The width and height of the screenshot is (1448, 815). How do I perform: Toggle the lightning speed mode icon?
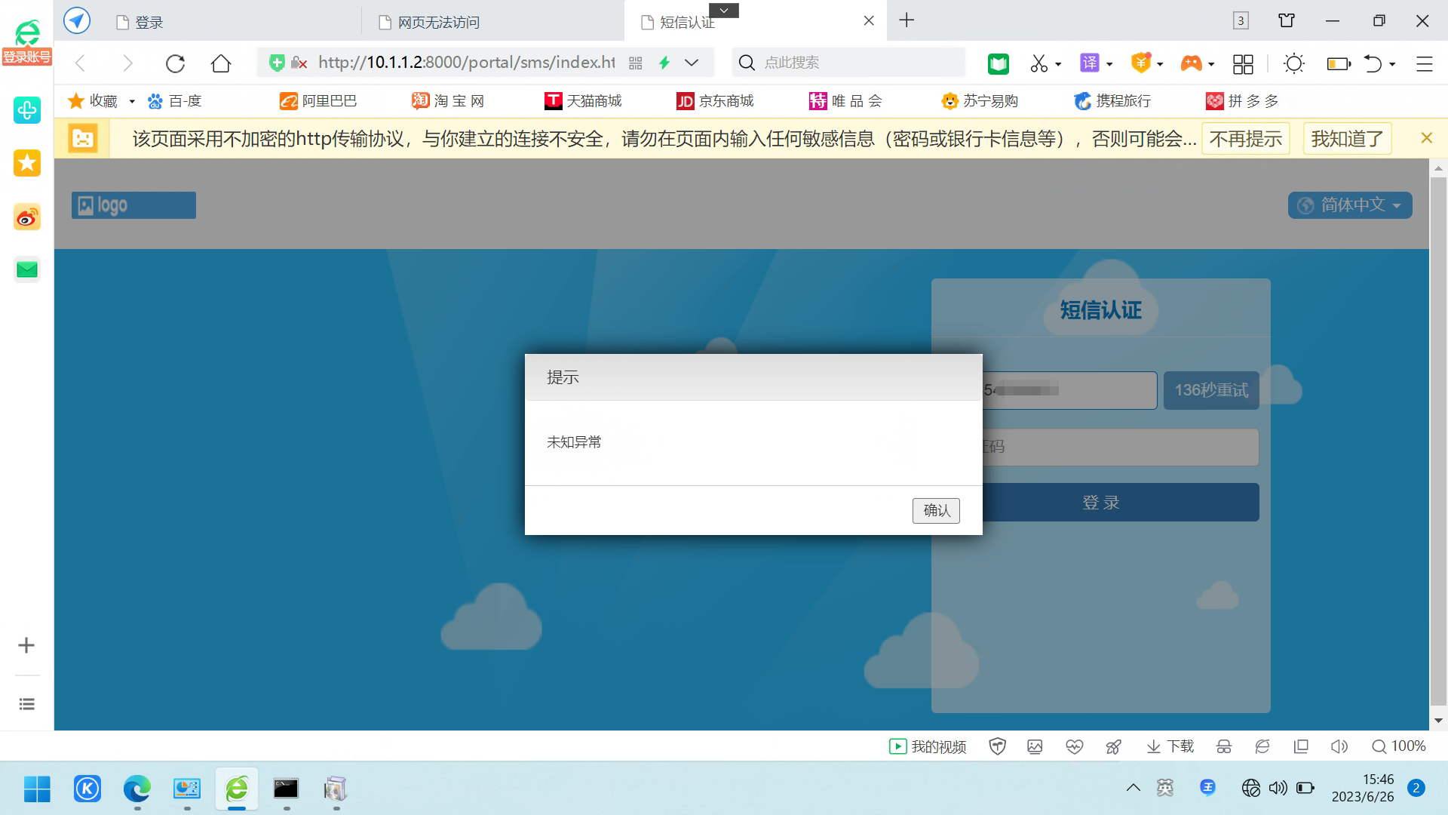pos(664,63)
